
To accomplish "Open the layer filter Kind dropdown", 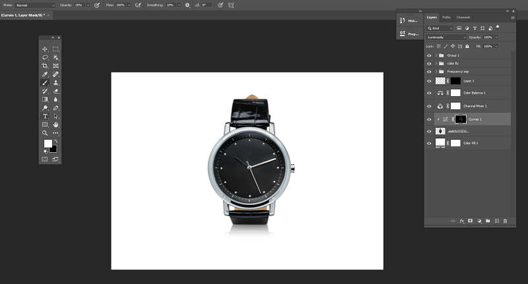I will (440, 28).
